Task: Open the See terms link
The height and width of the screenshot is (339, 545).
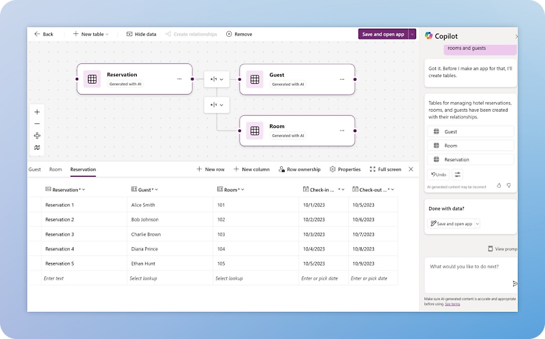Action: click(x=452, y=304)
